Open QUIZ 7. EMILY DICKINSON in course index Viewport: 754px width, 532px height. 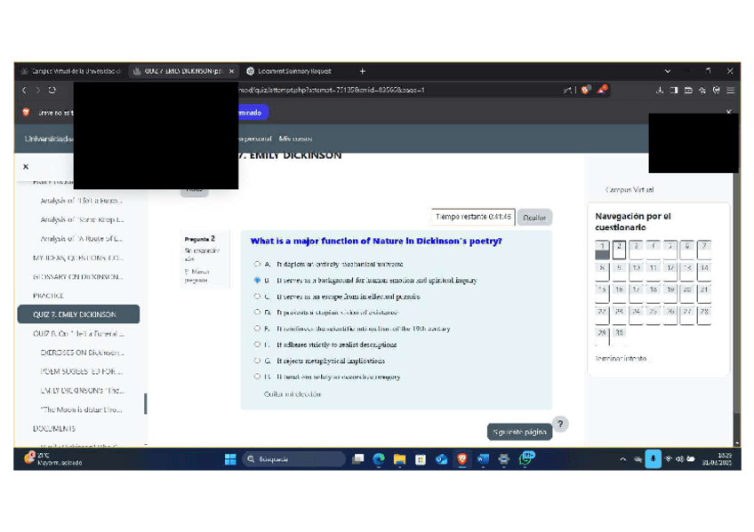(78, 314)
